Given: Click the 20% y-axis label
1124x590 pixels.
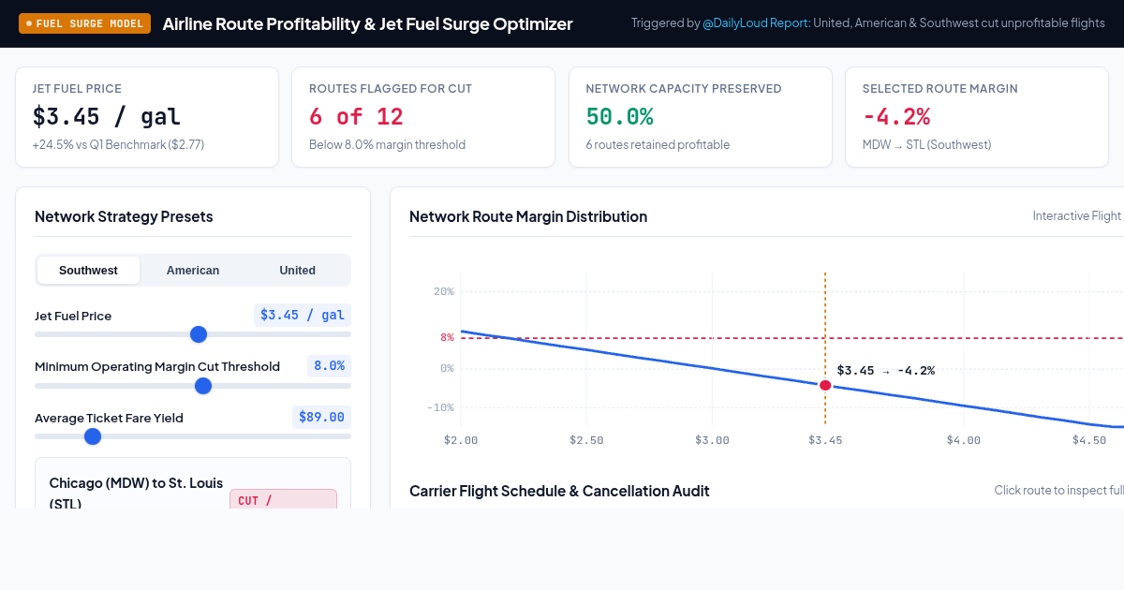Looking at the screenshot, I should click(444, 291).
